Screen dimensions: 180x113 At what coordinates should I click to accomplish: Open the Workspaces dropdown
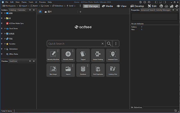click(9, 6)
